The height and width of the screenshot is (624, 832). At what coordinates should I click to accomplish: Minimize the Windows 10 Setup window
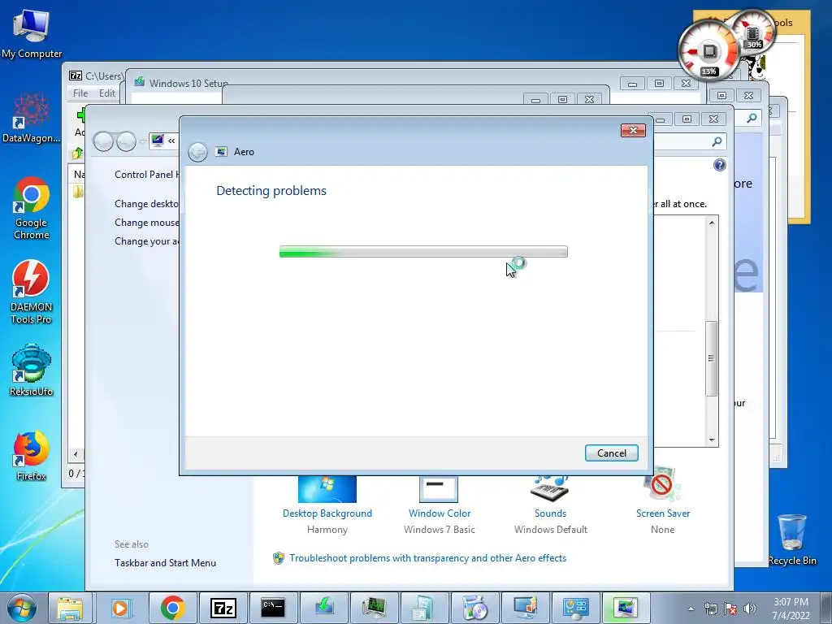pos(632,84)
